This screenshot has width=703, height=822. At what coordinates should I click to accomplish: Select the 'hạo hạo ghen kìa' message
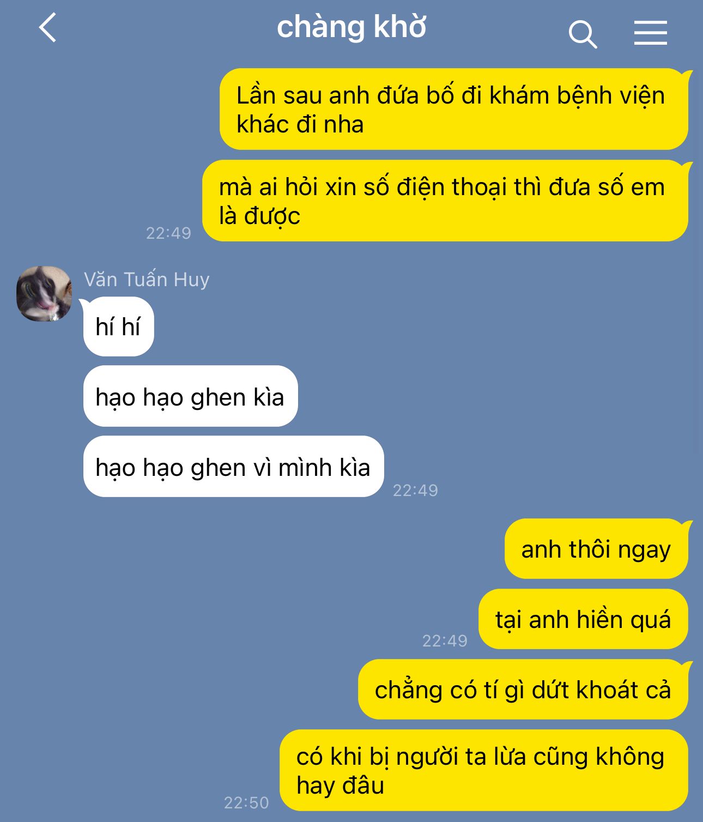[190, 396]
